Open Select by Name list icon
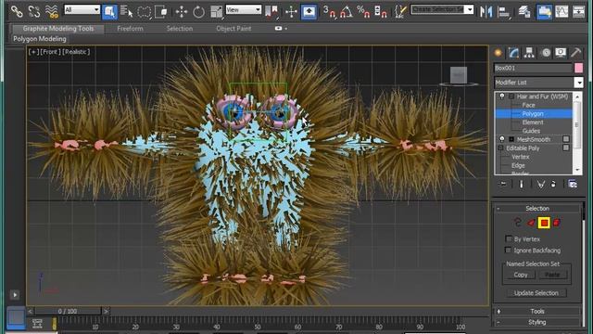The width and height of the screenshot is (593, 334). click(126, 11)
